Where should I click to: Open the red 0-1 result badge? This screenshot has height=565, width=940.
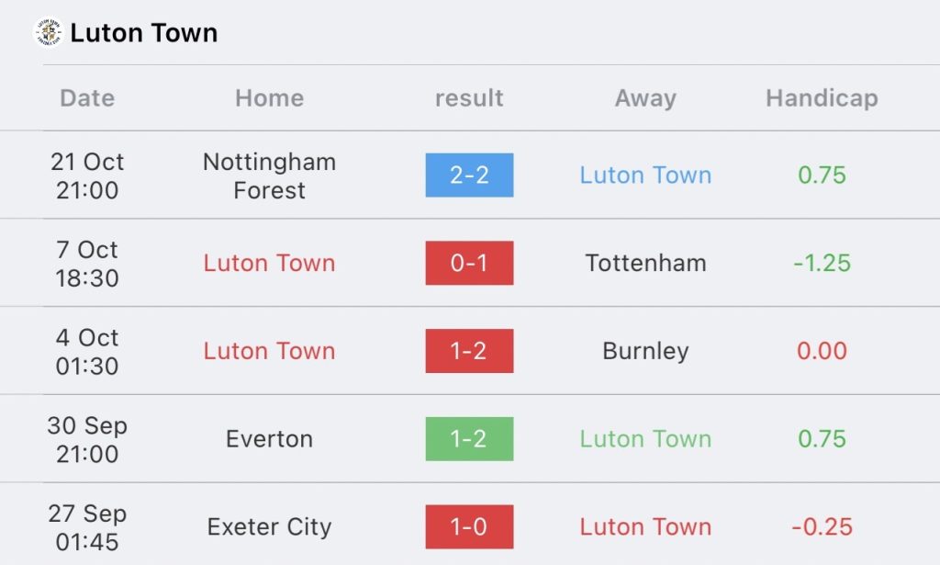coord(469,263)
